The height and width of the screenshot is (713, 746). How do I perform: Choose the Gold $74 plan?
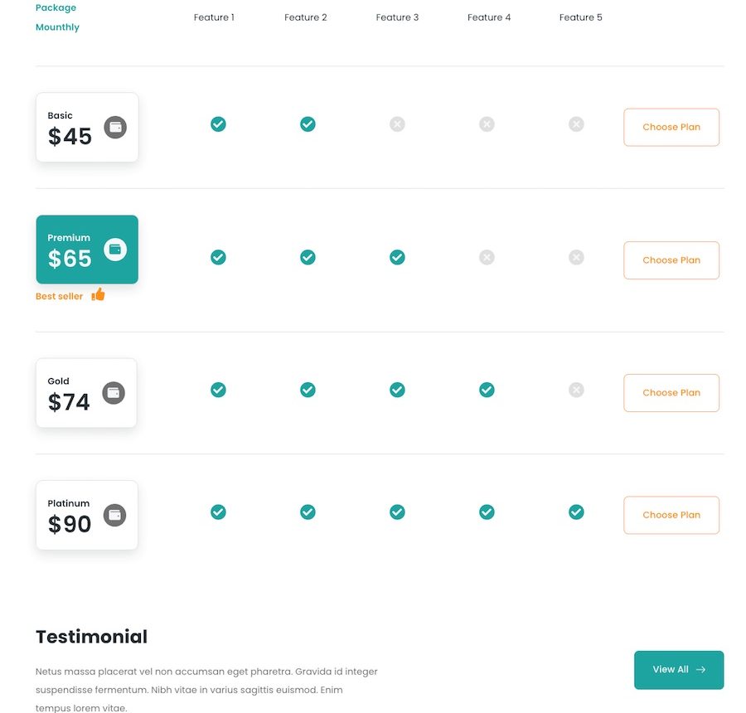671,393
